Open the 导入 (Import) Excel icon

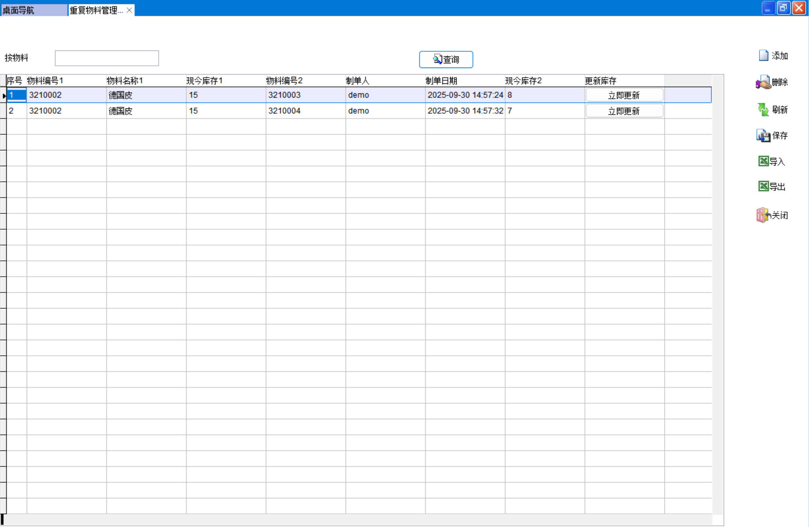(x=763, y=162)
